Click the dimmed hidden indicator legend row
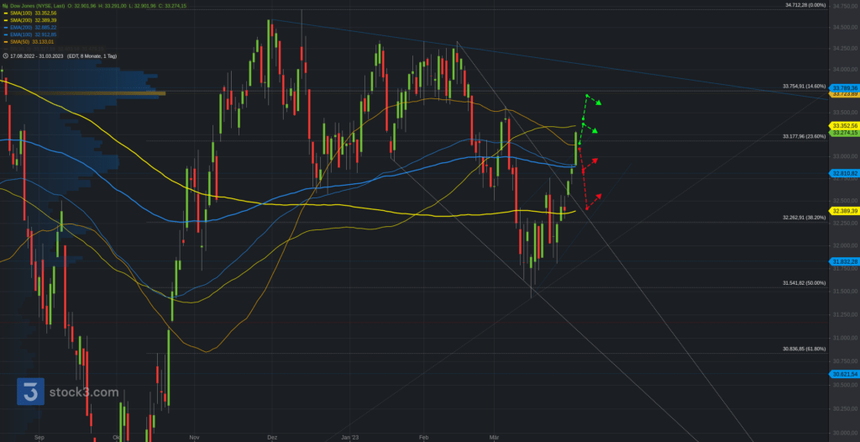Viewport: 860px width, 442px height. click(x=52, y=49)
